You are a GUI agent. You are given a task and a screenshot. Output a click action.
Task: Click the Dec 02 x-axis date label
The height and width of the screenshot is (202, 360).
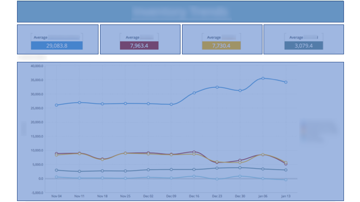coord(148,197)
